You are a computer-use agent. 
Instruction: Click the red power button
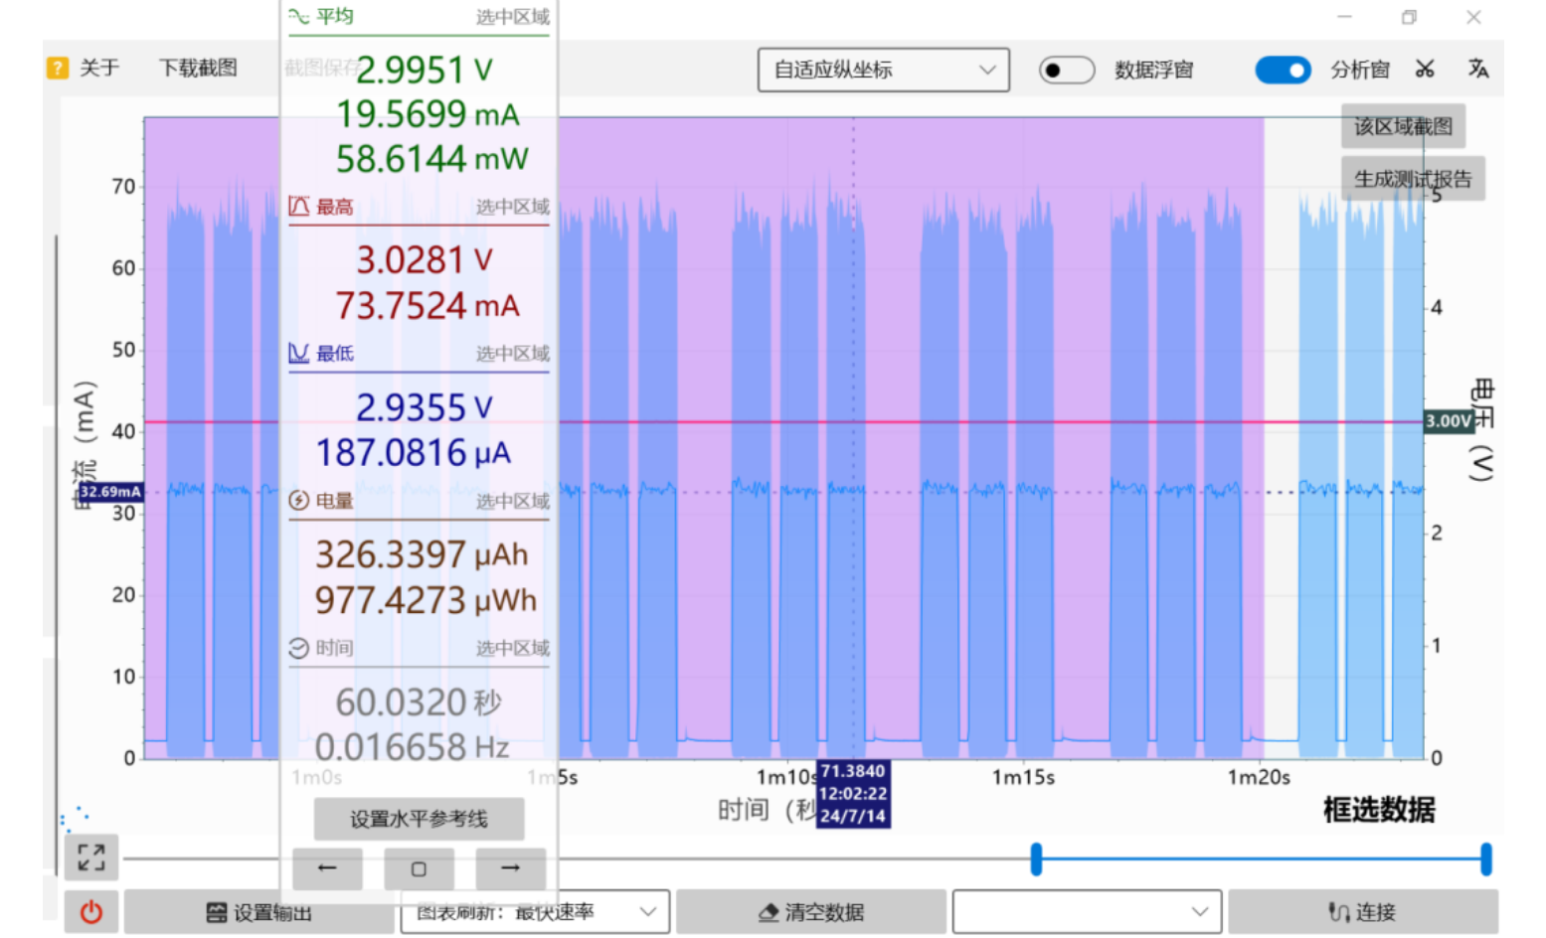(x=91, y=912)
